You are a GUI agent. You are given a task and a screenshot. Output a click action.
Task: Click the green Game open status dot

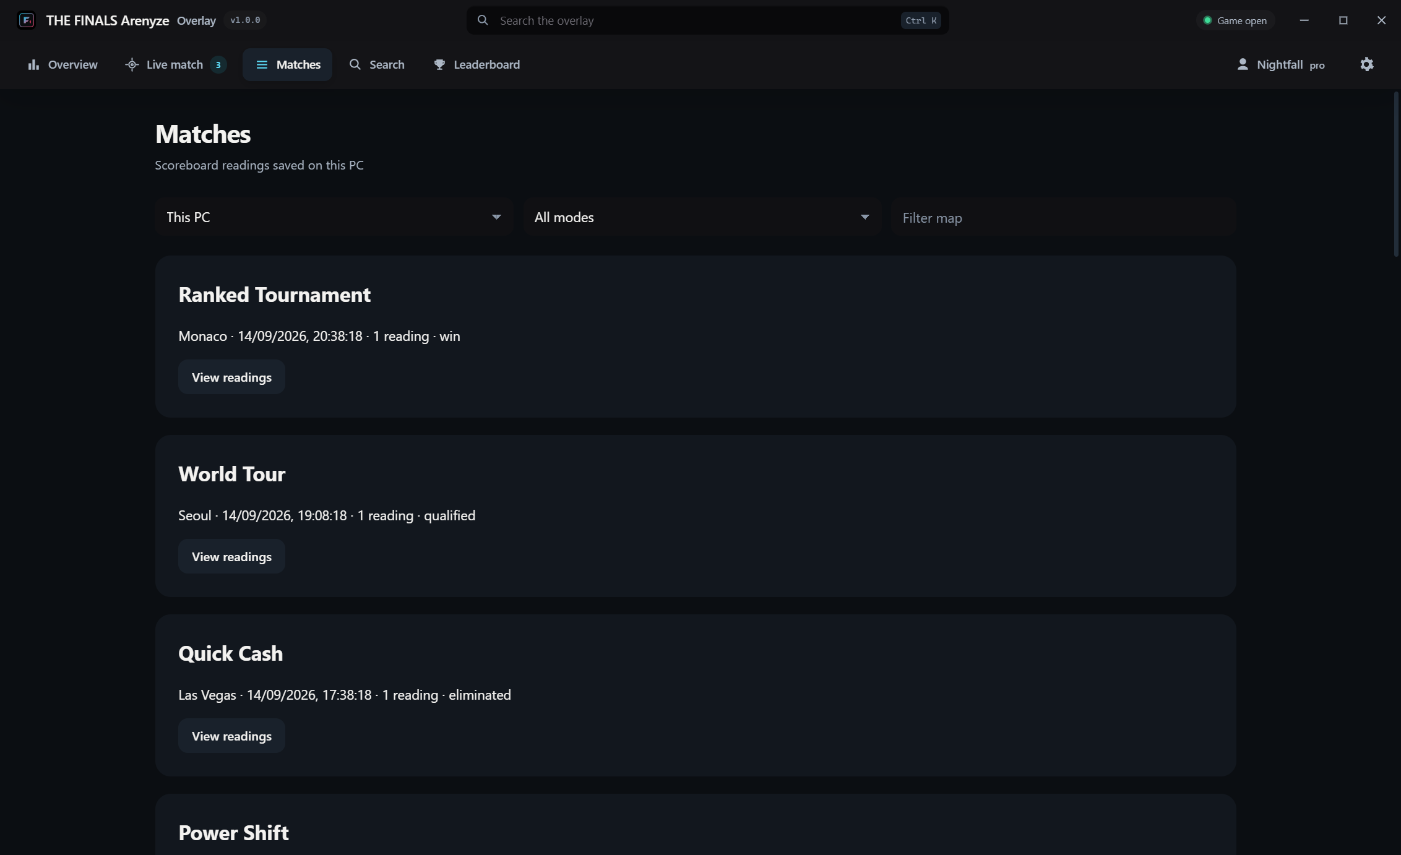[1207, 20]
